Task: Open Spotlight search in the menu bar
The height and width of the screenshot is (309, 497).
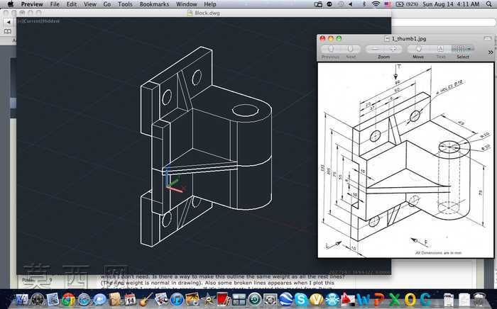Action: tap(489, 4)
